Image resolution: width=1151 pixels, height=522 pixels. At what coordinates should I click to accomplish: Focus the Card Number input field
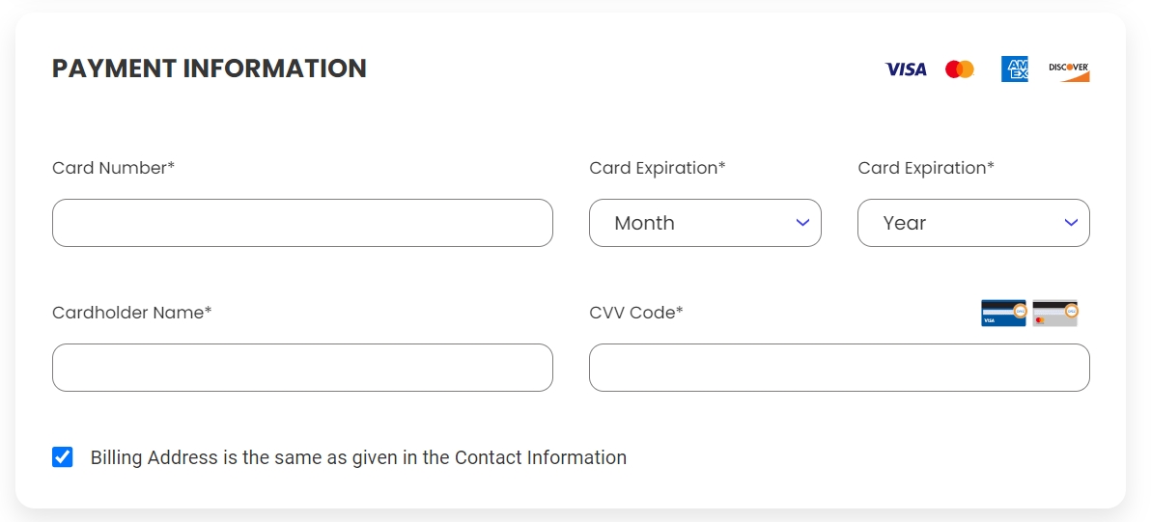[302, 223]
